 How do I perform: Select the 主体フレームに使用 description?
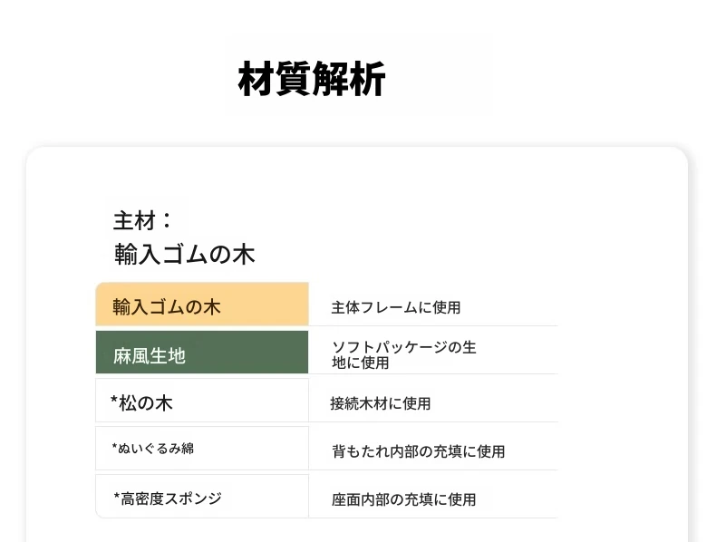[x=395, y=307]
